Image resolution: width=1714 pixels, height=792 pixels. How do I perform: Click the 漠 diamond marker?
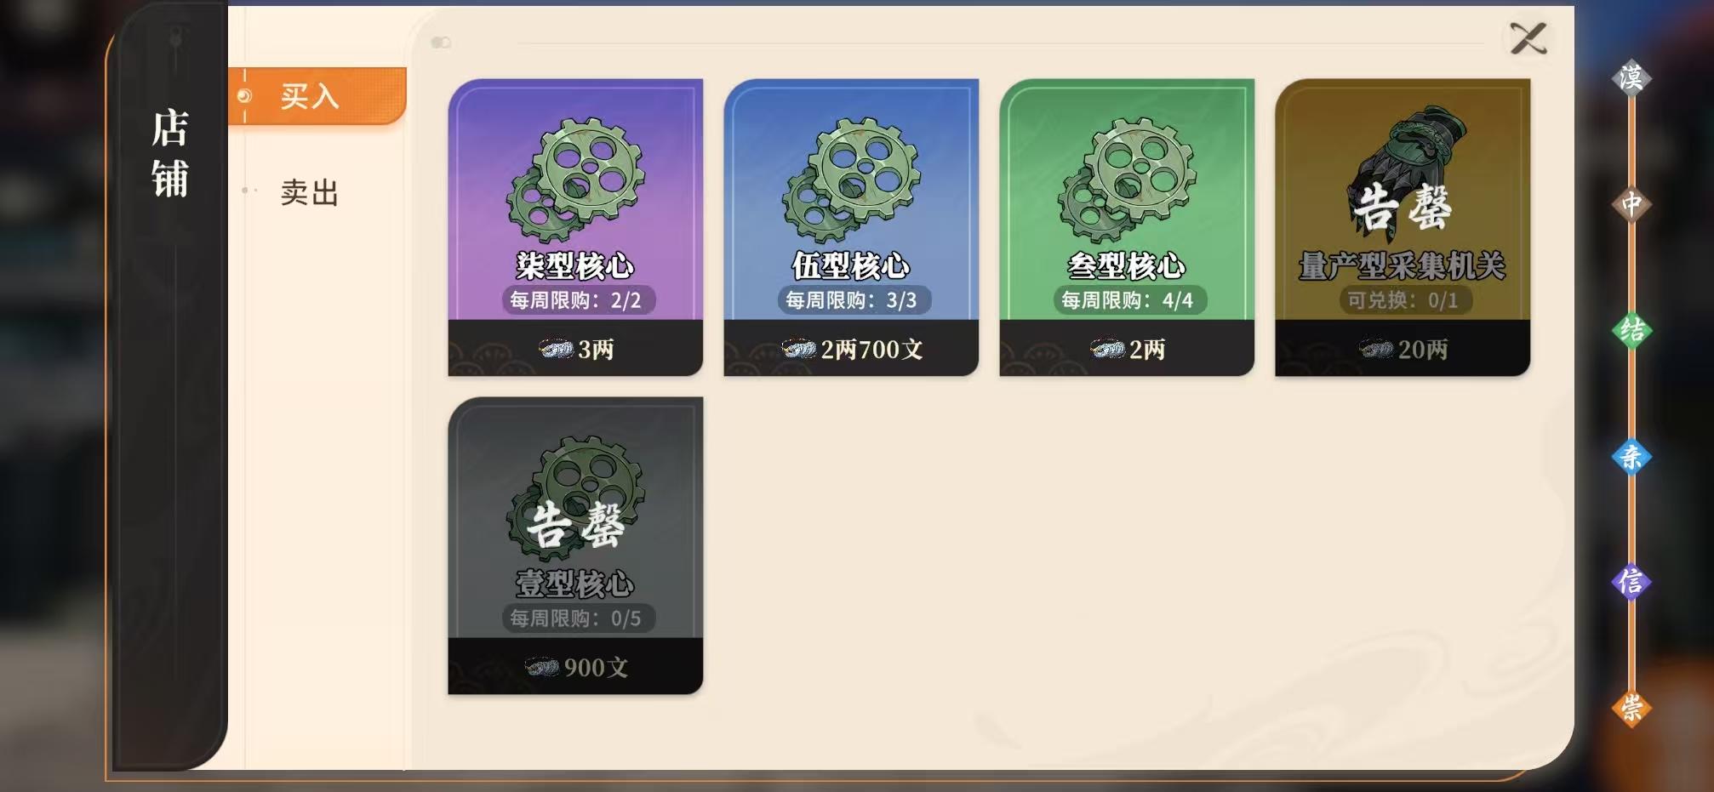pyautogui.click(x=1631, y=78)
